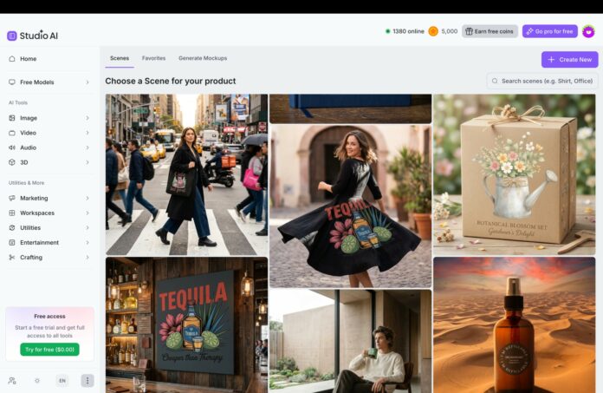Open the three-dot more options menu
Image resolution: width=603 pixels, height=393 pixels.
[88, 381]
